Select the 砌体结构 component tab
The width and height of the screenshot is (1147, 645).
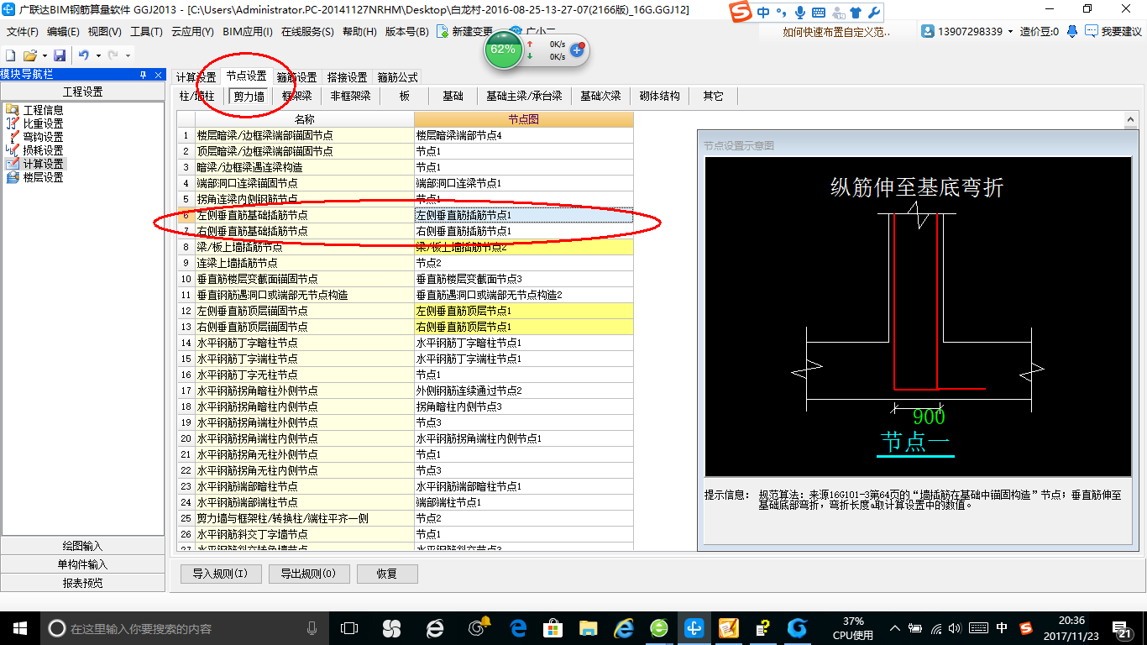[660, 96]
